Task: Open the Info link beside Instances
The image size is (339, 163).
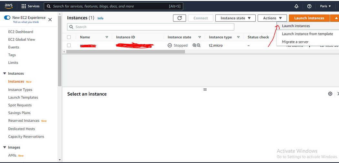Action: (x=100, y=18)
